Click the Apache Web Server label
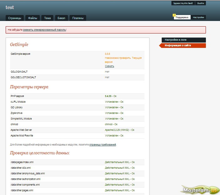Image resolution: width=220 pixels, height=195 pixels. click(21, 130)
